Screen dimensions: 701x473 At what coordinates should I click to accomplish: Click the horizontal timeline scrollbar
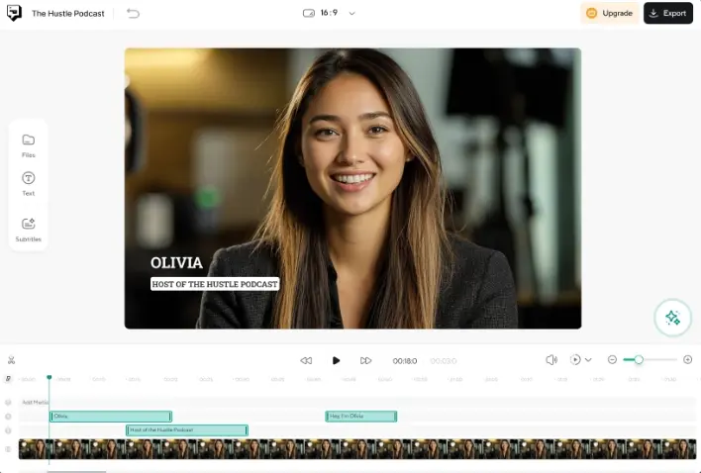(x=76, y=472)
